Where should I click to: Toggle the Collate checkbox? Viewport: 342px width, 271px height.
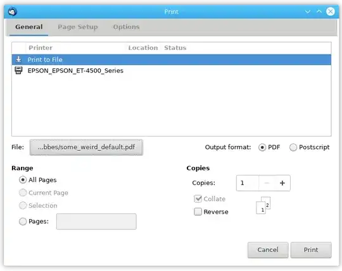point(198,199)
